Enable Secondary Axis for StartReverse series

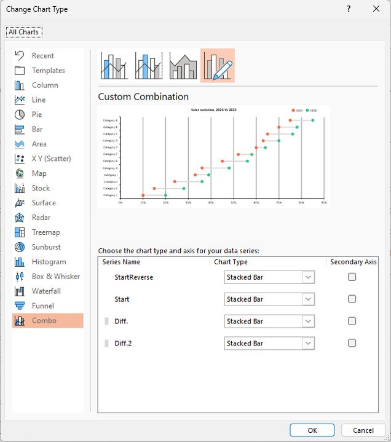[x=352, y=277]
